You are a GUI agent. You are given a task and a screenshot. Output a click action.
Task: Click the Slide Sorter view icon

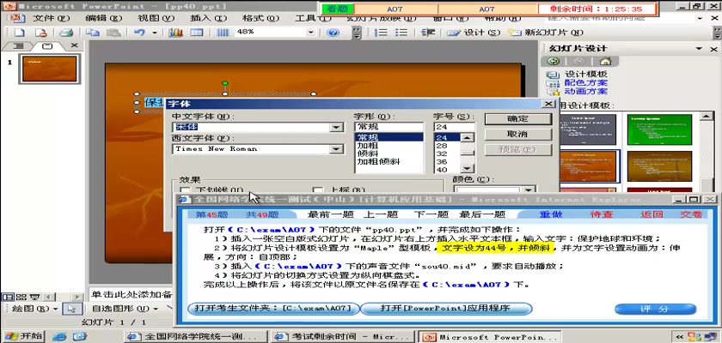point(21,297)
